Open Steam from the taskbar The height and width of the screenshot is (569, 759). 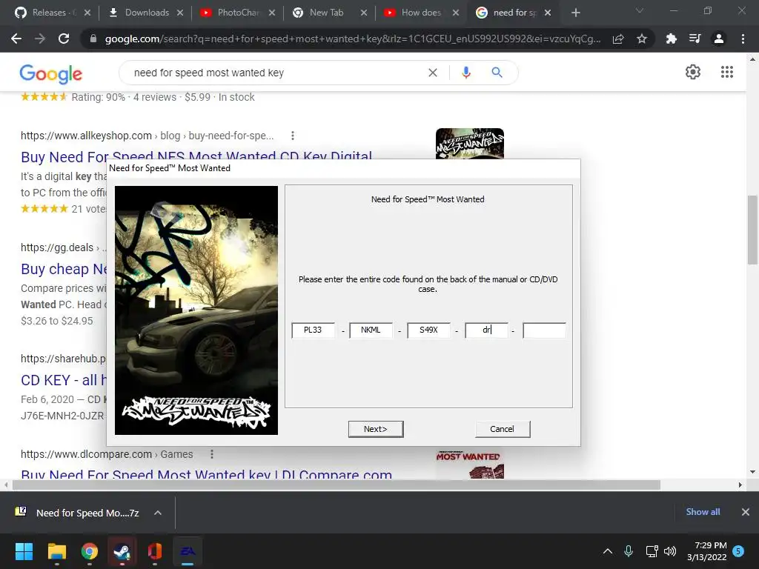[x=122, y=551]
